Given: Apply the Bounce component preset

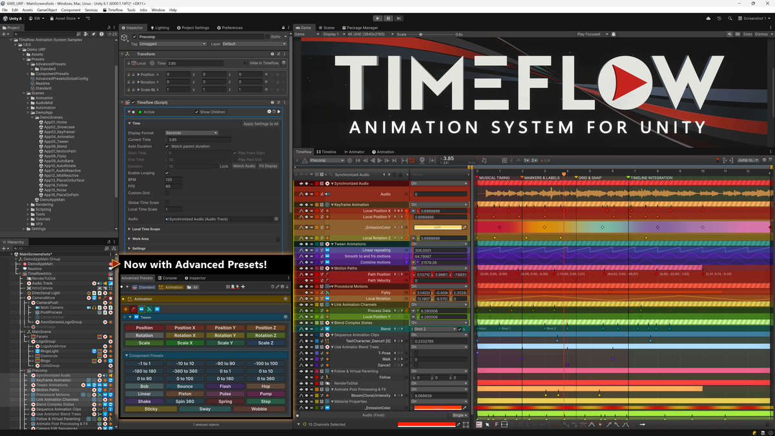Looking at the screenshot, I should pyautogui.click(x=184, y=386).
